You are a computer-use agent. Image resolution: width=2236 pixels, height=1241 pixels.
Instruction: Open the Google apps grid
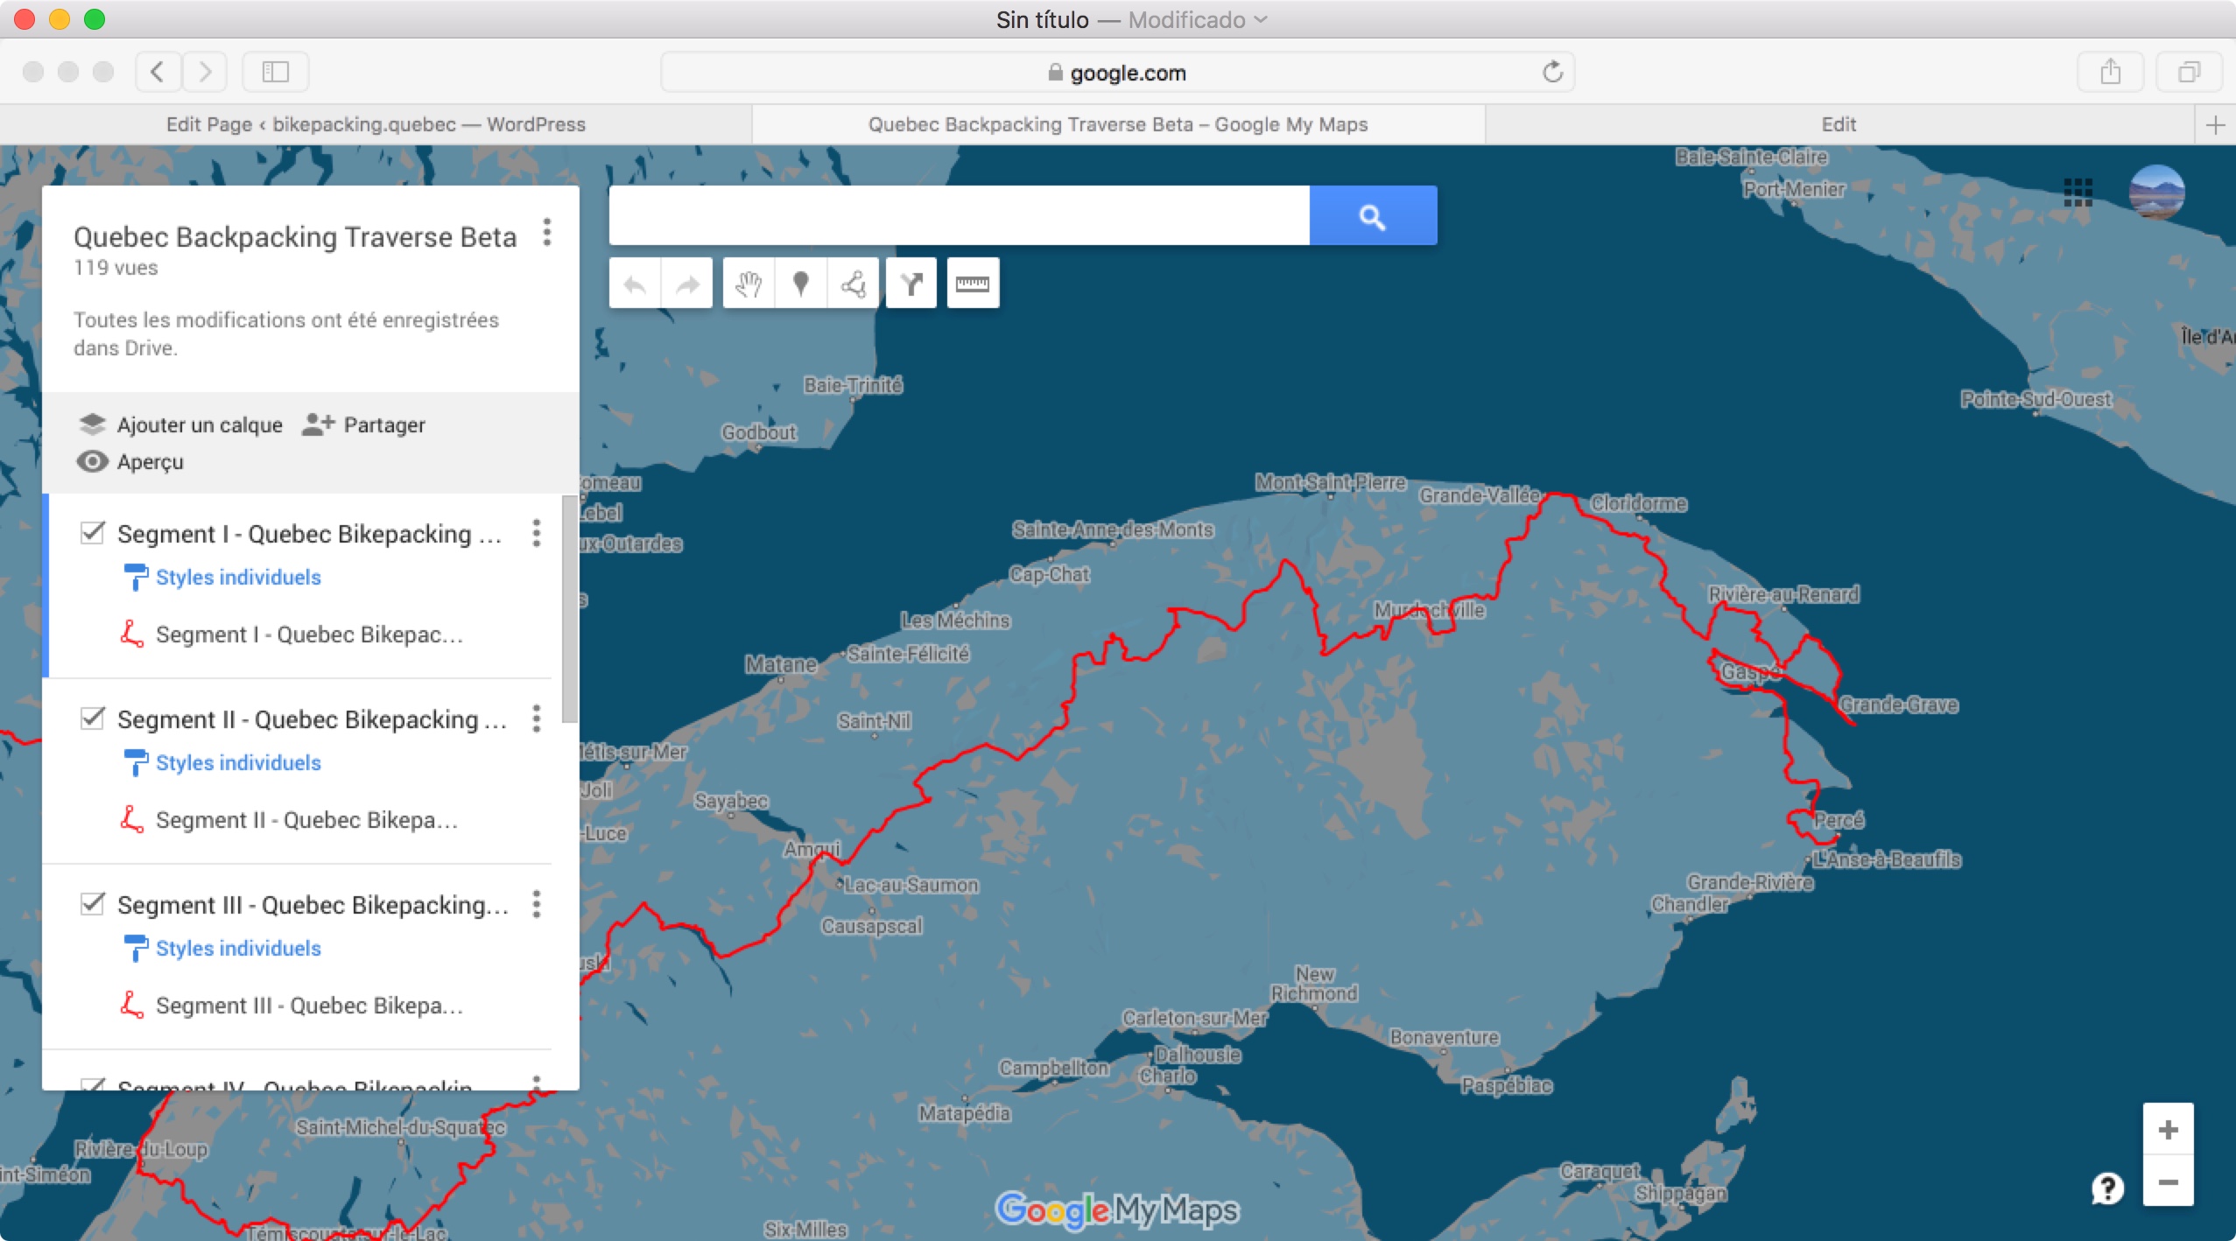[2078, 192]
